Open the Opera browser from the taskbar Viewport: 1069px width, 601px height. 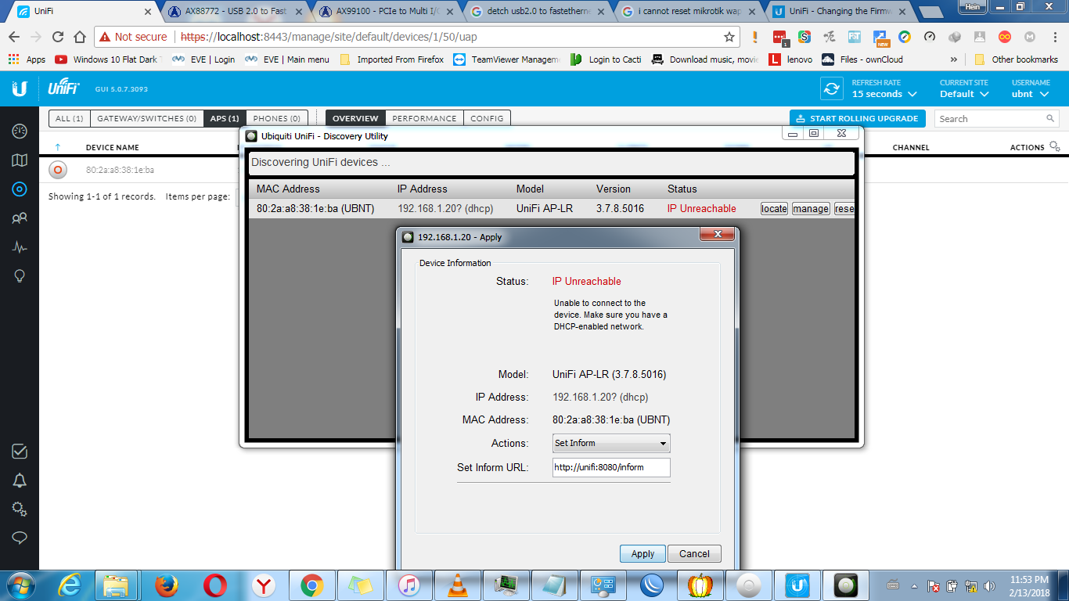[x=215, y=585]
